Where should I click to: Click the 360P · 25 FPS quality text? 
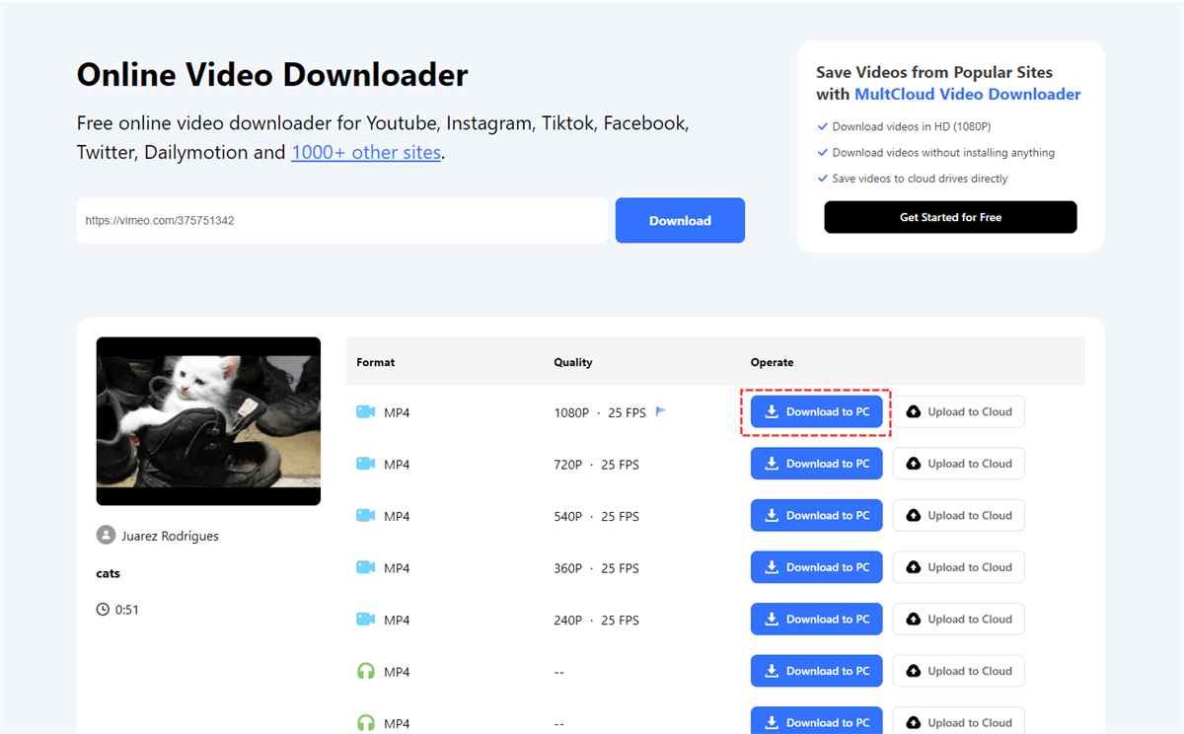click(596, 567)
